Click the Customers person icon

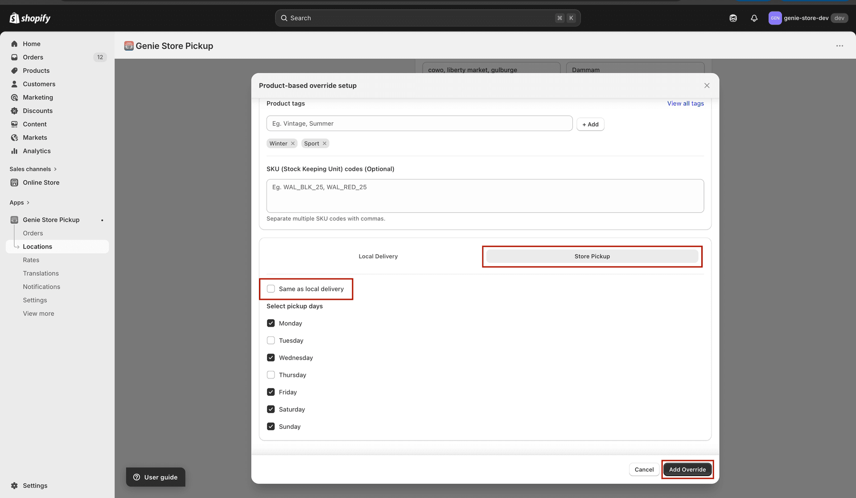(x=14, y=84)
